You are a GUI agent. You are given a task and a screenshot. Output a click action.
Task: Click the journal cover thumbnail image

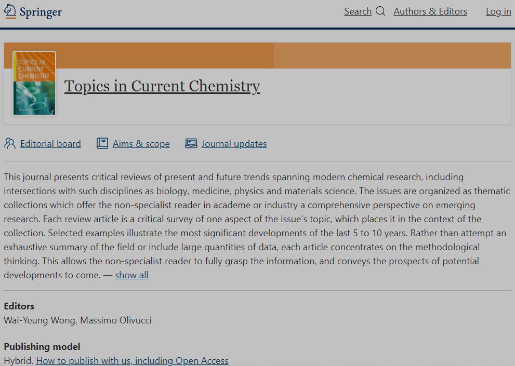pyautogui.click(x=34, y=83)
